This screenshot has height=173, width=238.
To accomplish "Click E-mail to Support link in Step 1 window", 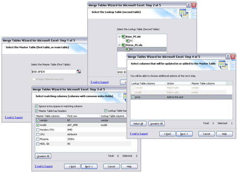I will pos(14,118).
